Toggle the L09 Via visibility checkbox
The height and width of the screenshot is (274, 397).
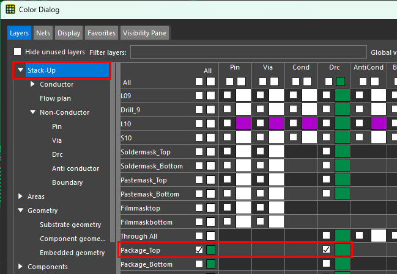(x=261, y=96)
